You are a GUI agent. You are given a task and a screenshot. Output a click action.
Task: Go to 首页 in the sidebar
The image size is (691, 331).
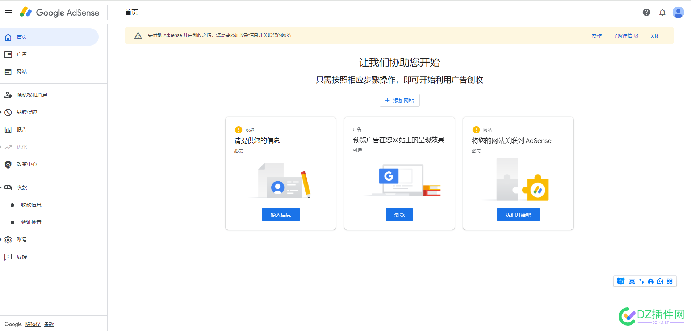click(x=49, y=37)
